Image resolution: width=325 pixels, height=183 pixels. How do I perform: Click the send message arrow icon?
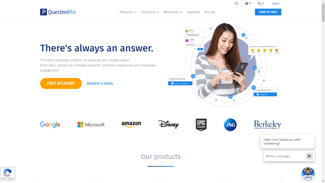click(x=309, y=156)
